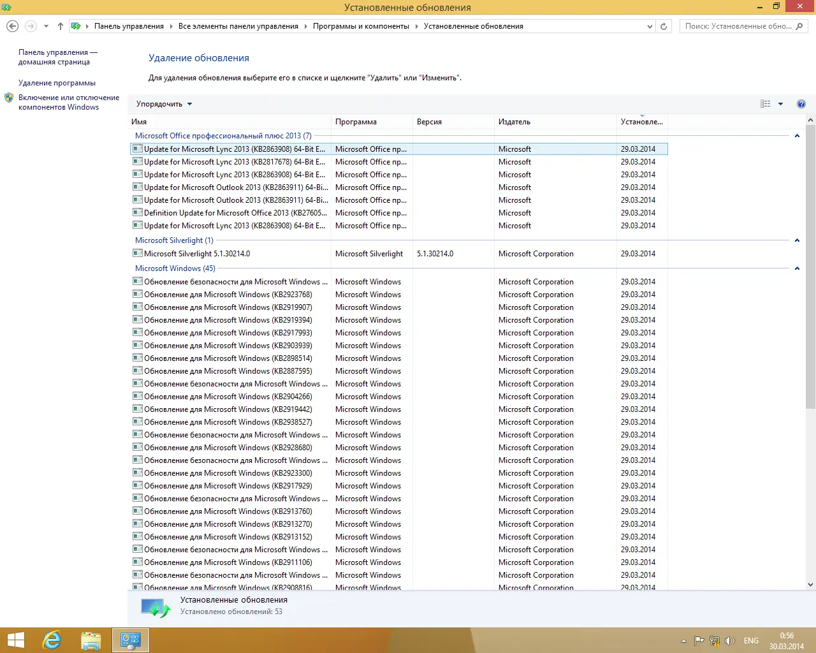Select Обновление для Microsoft Windows (KB2898514)
This screenshot has width=816, height=653.
(x=399, y=358)
